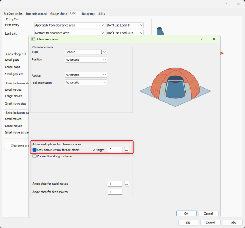The height and width of the screenshot is (228, 245).
Task: Click ellipsis next to rapid moves angle step
Action: 127,184
